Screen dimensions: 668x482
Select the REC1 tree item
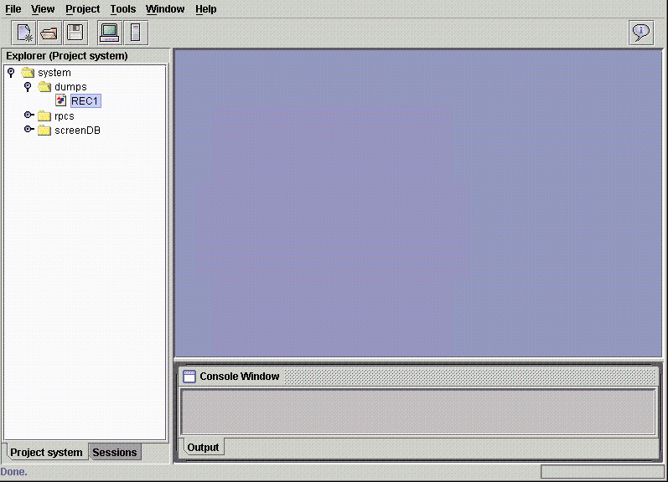(x=85, y=101)
